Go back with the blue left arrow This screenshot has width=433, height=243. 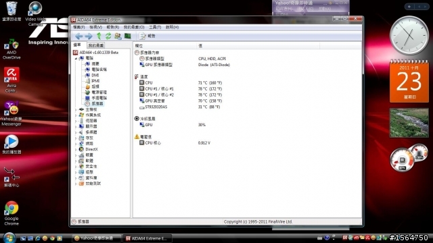point(79,36)
